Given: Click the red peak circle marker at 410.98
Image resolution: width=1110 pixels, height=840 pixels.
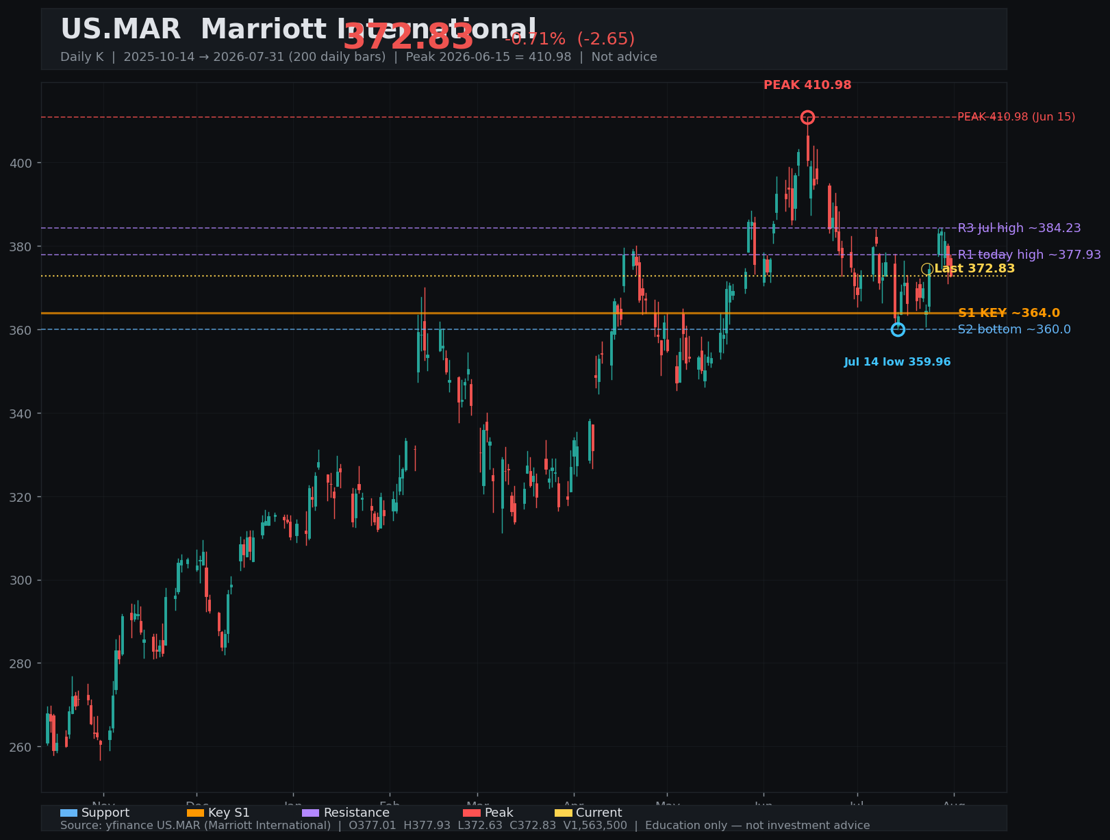Looking at the screenshot, I should pyautogui.click(x=807, y=117).
